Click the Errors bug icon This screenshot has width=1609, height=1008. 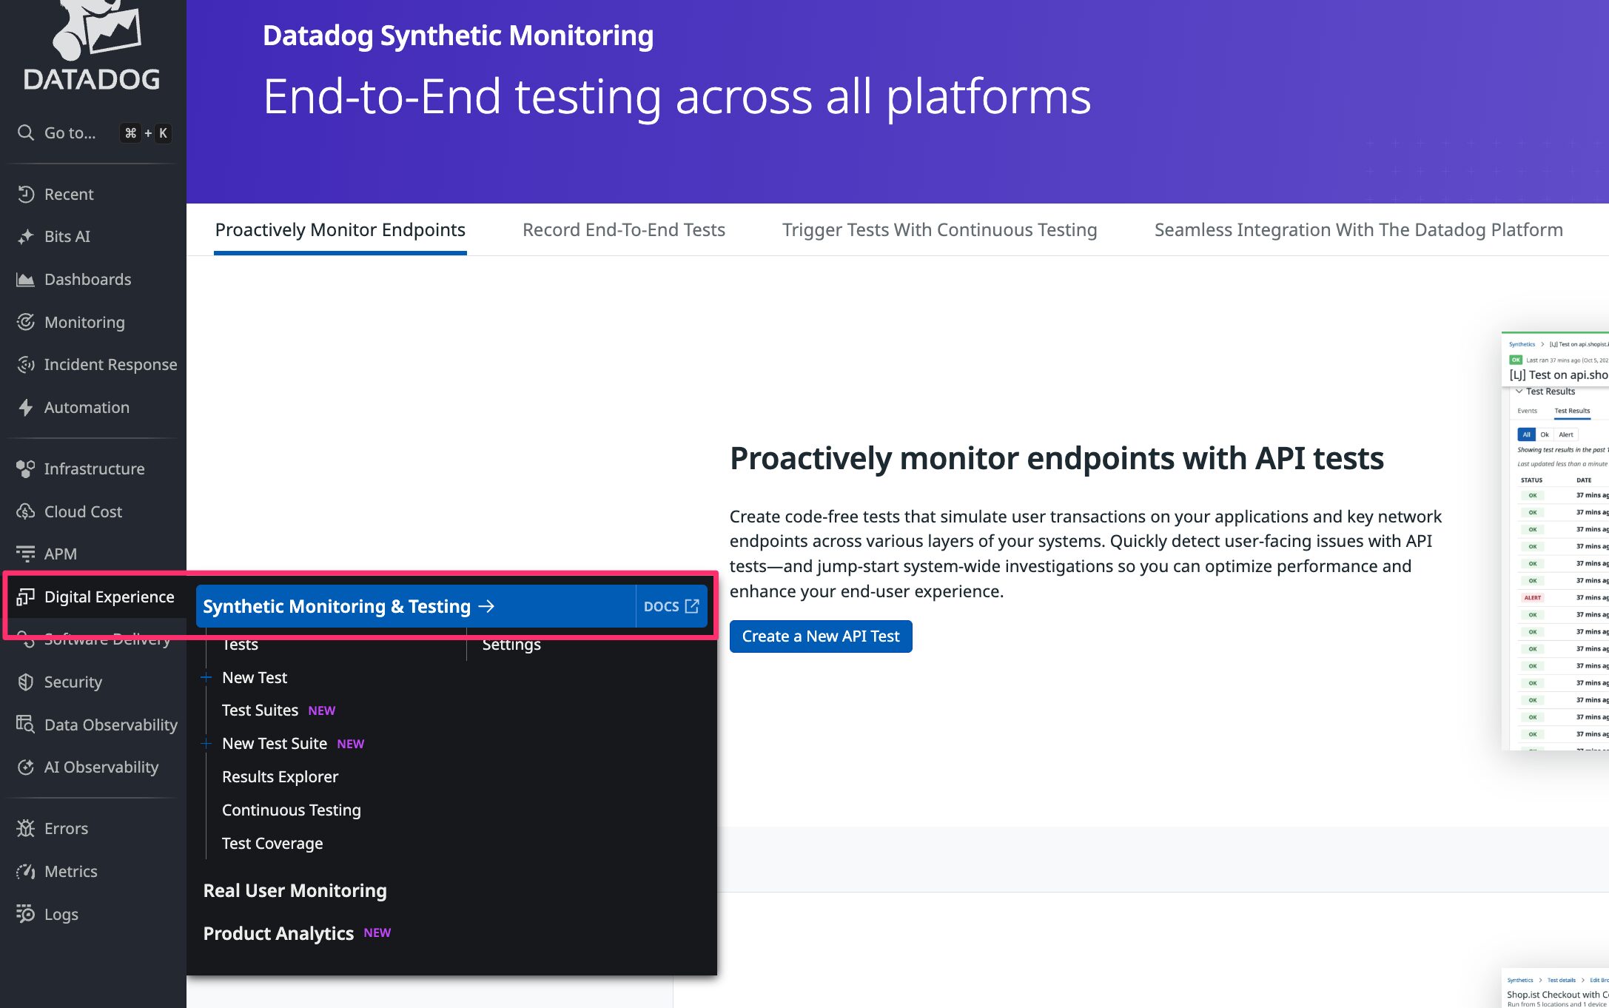[26, 829]
